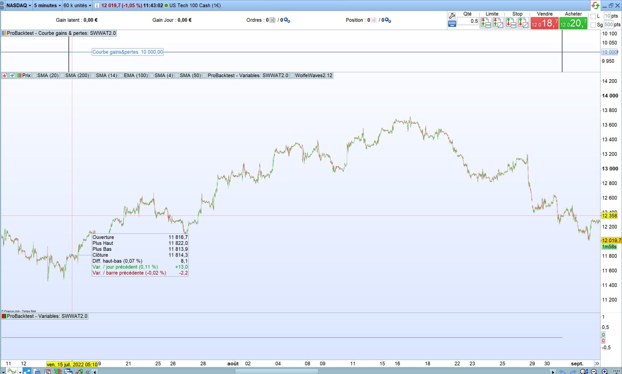The height and width of the screenshot is (374, 622).
Task: Zoom in with plus magnifier icon
Action: pyautogui.click(x=604, y=371)
